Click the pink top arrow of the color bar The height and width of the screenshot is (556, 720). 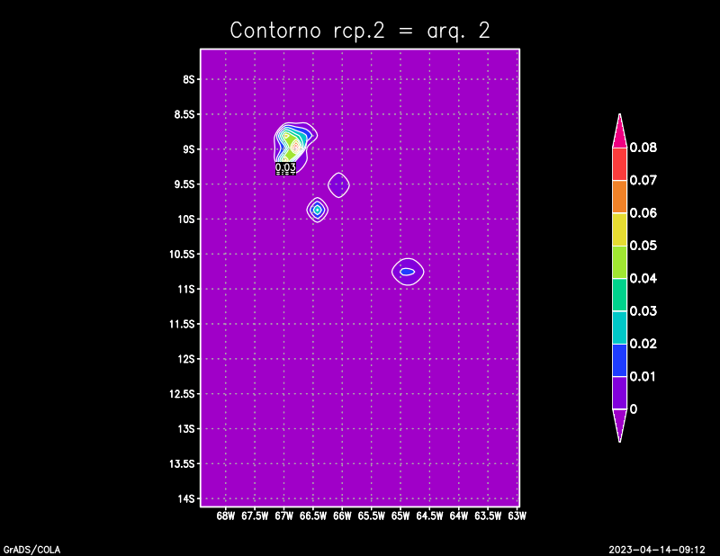point(619,131)
